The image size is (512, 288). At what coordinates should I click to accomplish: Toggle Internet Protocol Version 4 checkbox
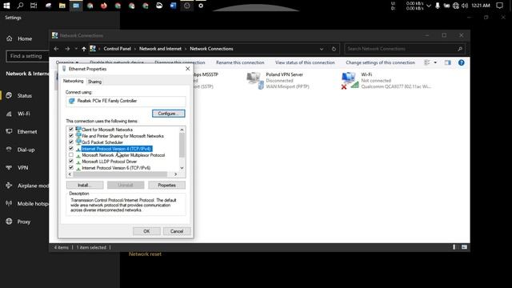coord(71,148)
